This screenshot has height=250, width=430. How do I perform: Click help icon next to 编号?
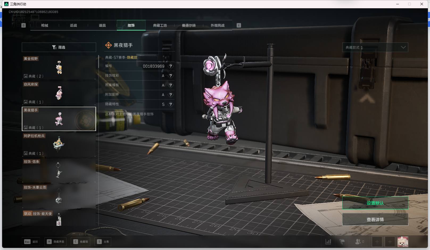pyautogui.click(x=171, y=66)
